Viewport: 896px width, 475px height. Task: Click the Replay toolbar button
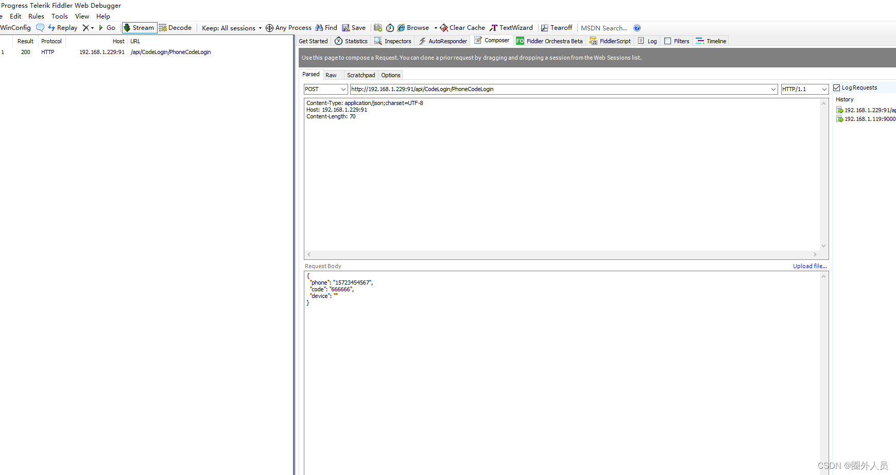(62, 28)
